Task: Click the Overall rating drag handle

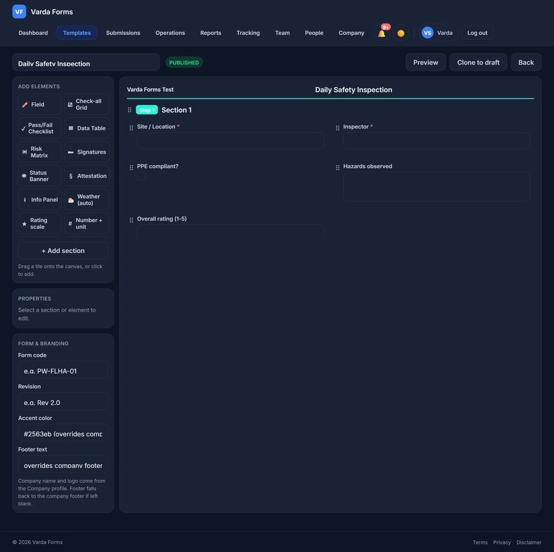Action: click(132, 220)
